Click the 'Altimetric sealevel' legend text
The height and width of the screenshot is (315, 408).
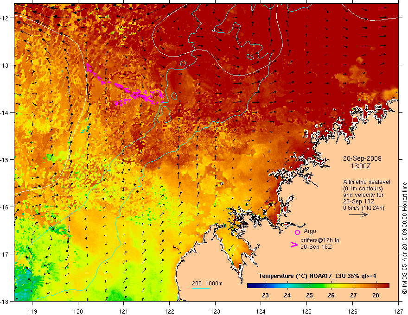tap(367, 182)
